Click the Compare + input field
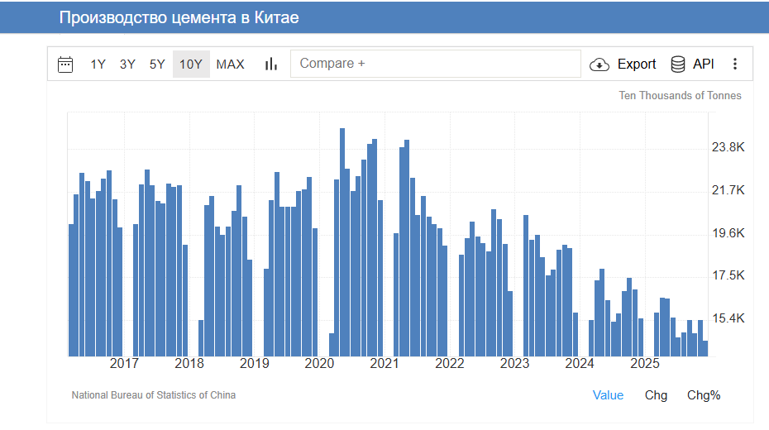Screen dimensions: 769x430 coord(436,64)
